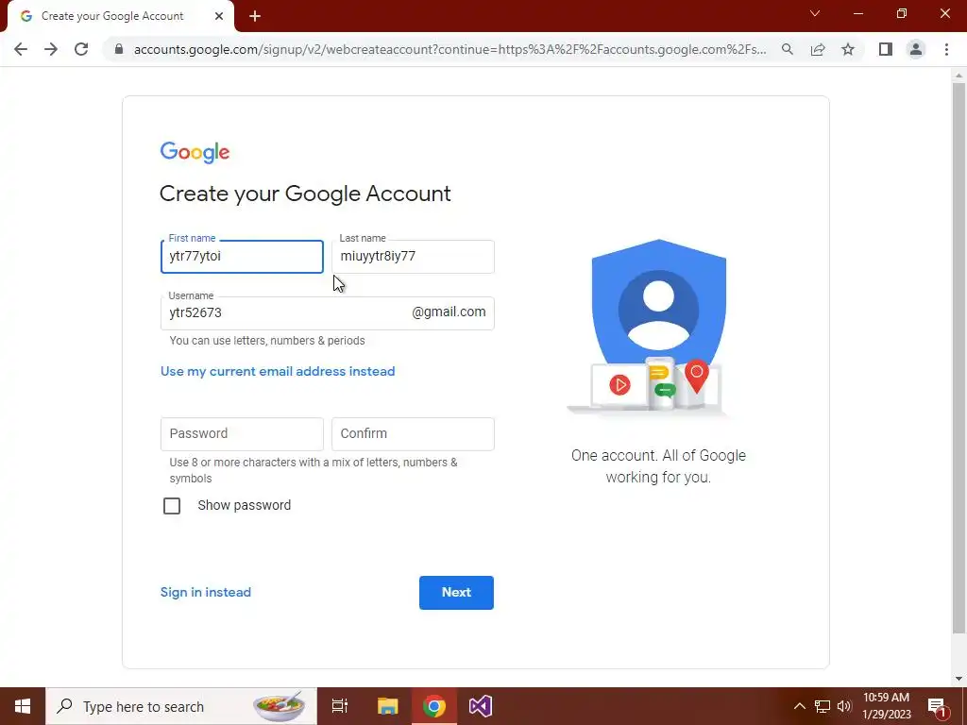
Task: Click the search highlight bowl image
Action: 280,706
